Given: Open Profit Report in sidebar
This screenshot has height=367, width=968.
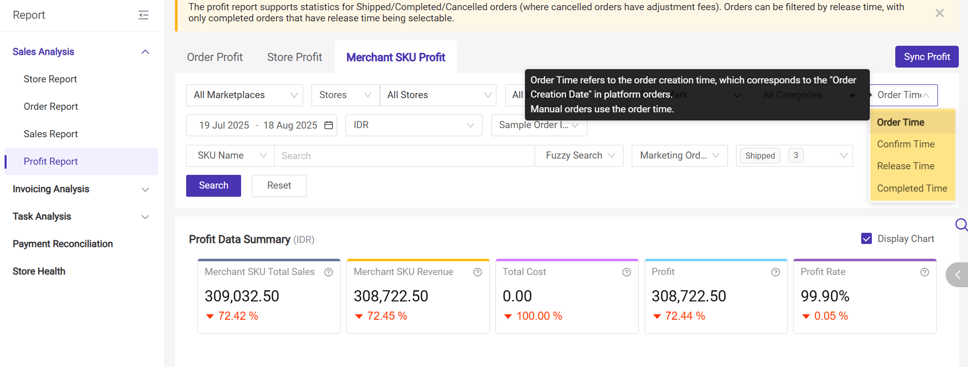Looking at the screenshot, I should tap(81, 162).
